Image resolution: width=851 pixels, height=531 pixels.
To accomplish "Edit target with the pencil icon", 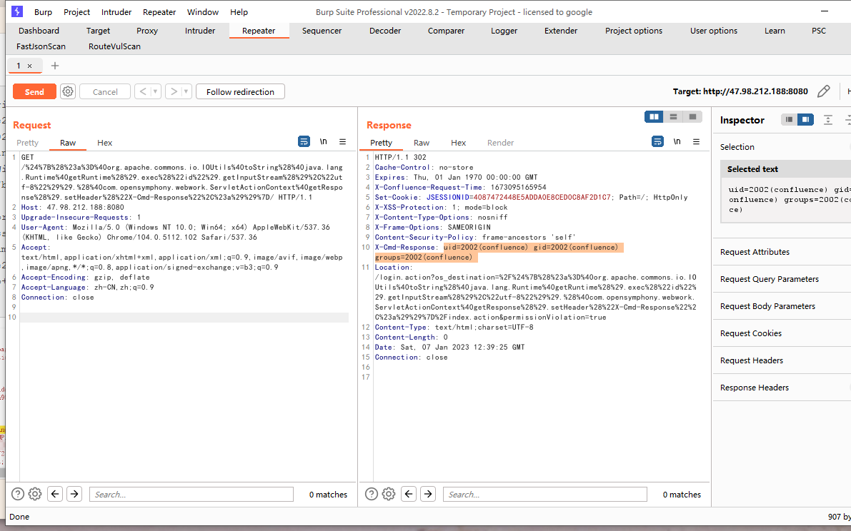I will [x=823, y=91].
